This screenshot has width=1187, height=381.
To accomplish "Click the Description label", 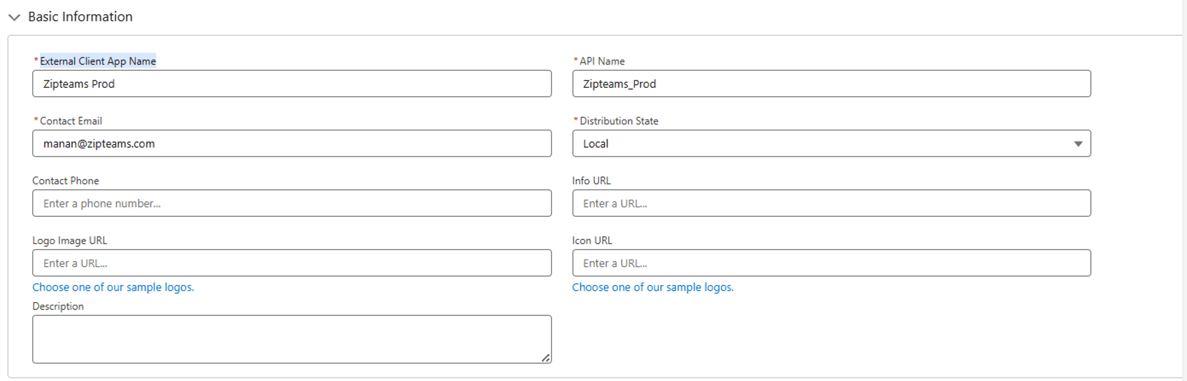I will [x=58, y=306].
